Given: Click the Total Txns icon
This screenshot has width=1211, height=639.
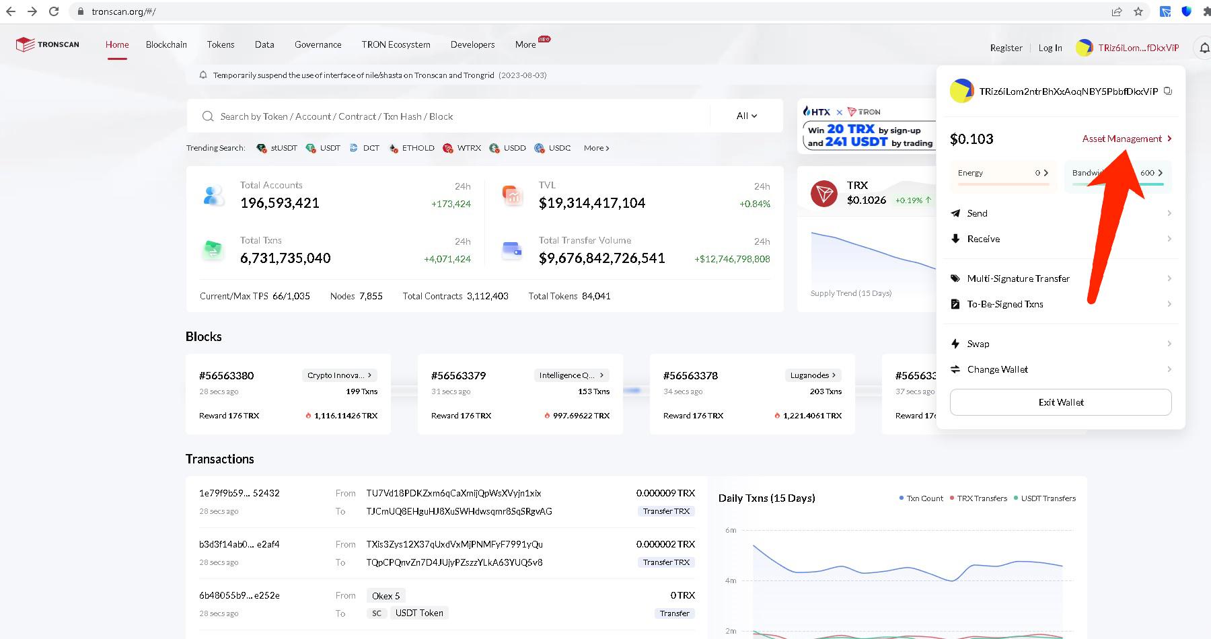Looking at the screenshot, I should pos(213,250).
